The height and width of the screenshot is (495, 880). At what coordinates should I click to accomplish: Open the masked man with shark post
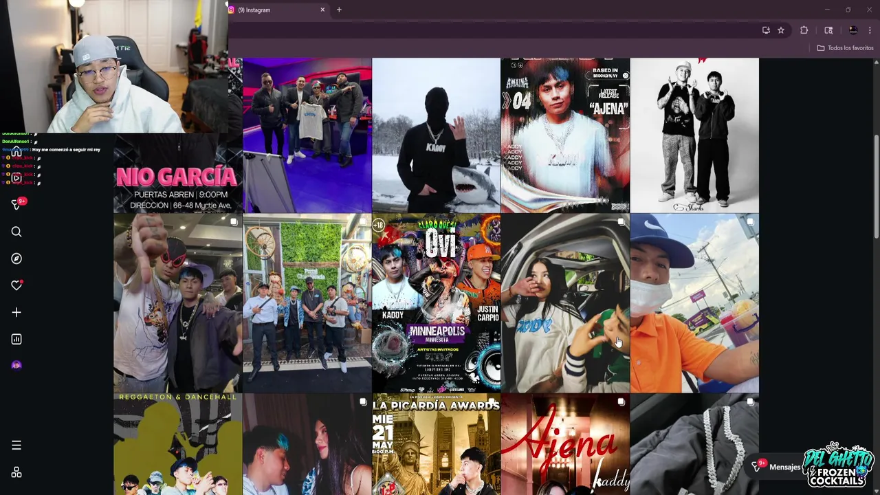[x=436, y=135]
